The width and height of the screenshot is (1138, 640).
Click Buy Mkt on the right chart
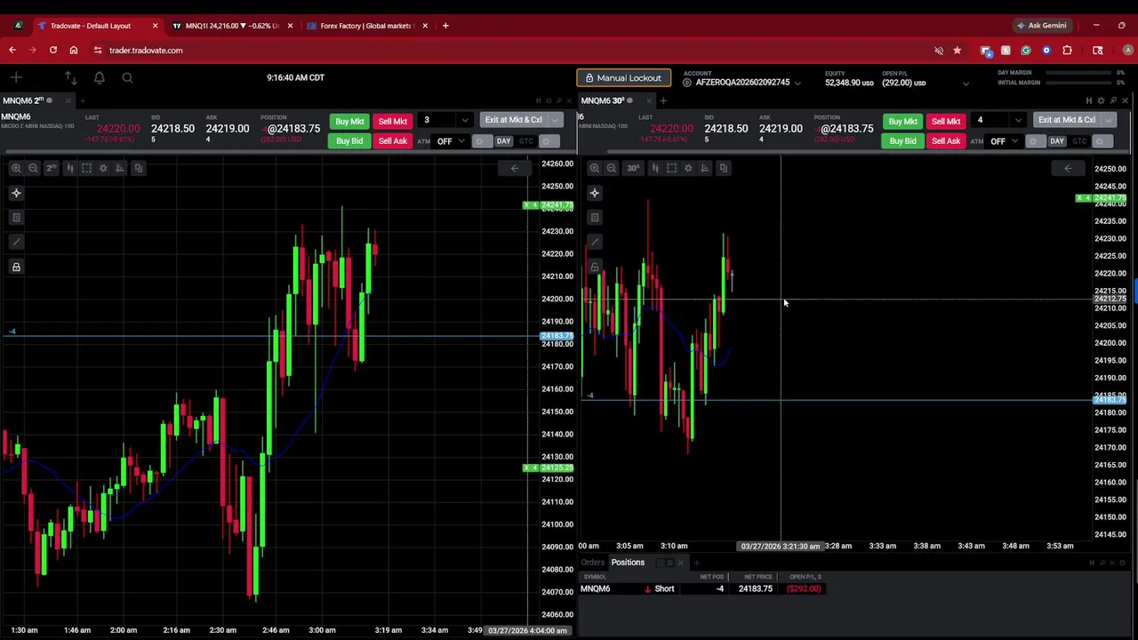tap(902, 121)
